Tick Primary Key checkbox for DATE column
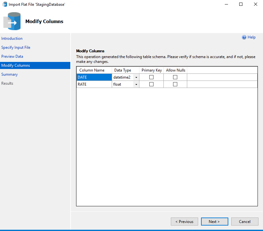The image size is (263, 231). pyautogui.click(x=151, y=77)
